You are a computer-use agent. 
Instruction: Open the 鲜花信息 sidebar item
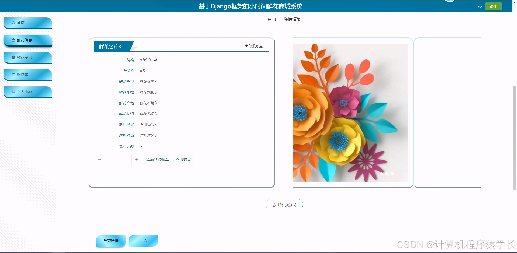(27, 40)
